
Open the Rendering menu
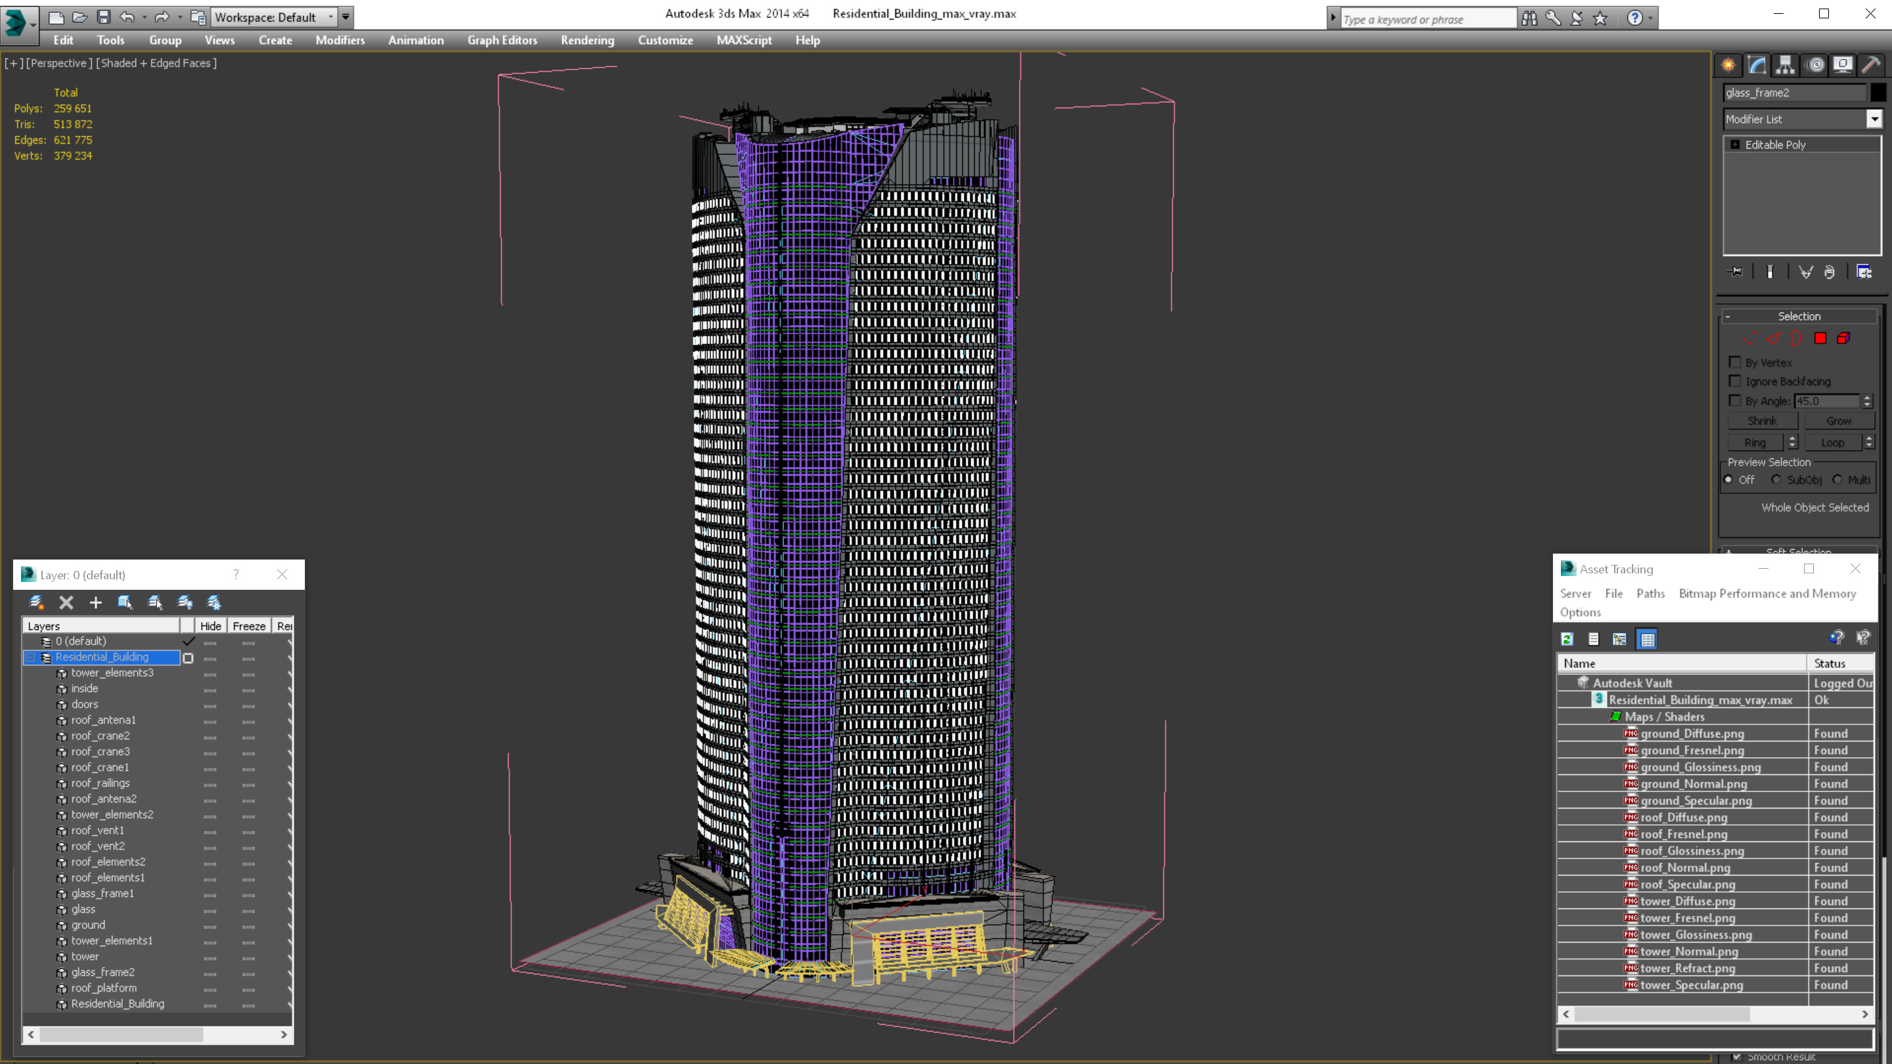coord(587,40)
